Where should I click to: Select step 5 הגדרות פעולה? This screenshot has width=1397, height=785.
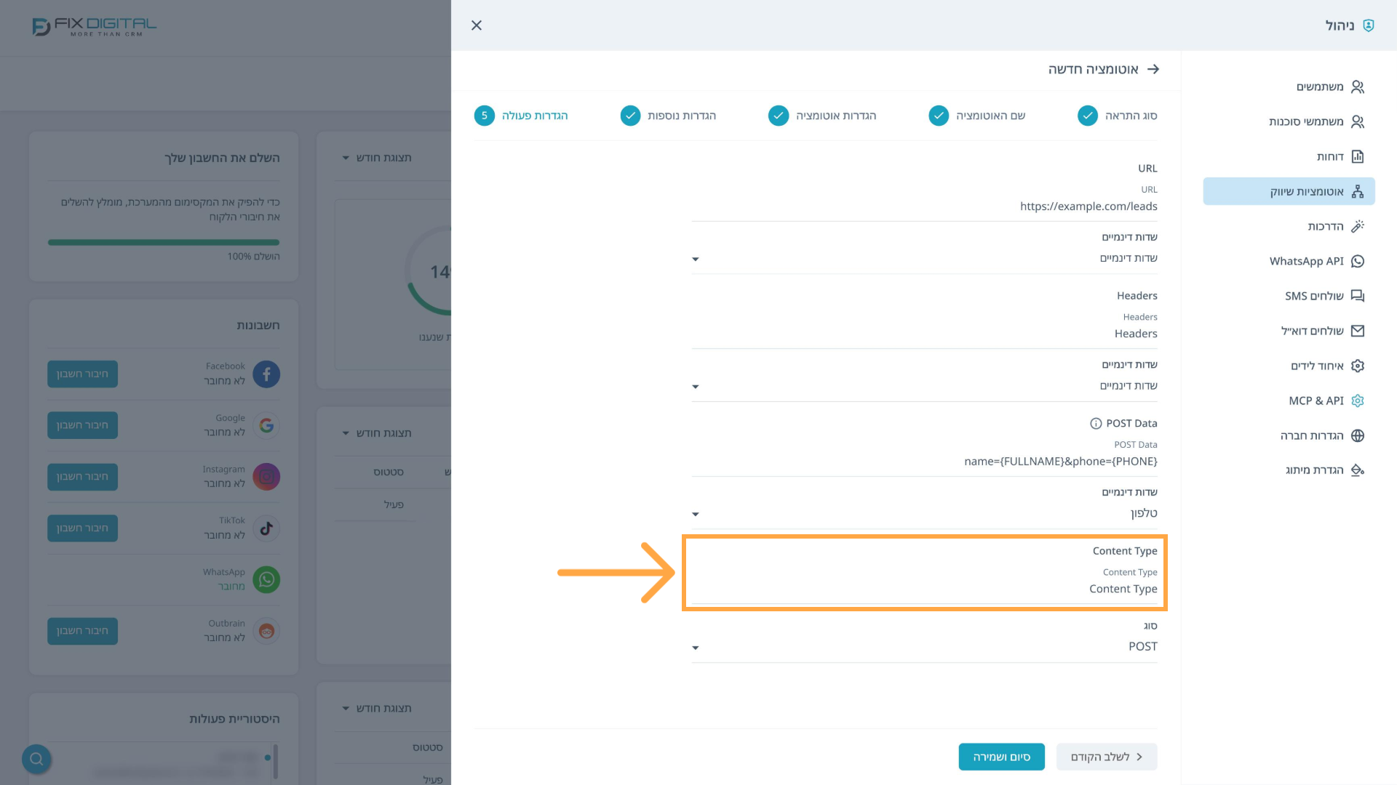tap(521, 116)
